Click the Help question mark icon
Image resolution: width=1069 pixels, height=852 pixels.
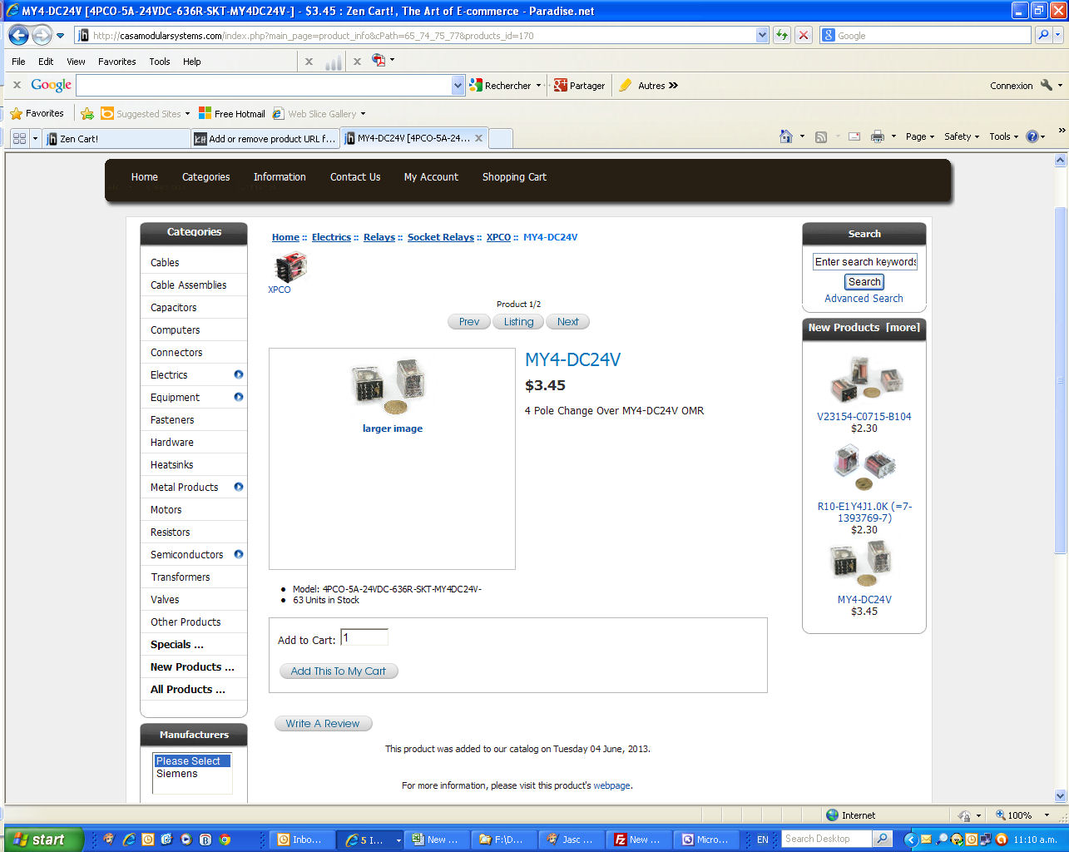click(1032, 136)
